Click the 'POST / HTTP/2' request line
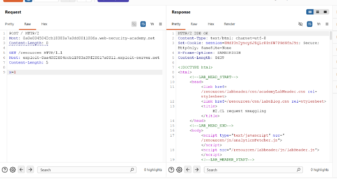 [x=24, y=33]
